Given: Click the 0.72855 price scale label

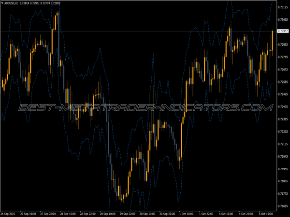Looking at the screenshot, I should 283,44.
